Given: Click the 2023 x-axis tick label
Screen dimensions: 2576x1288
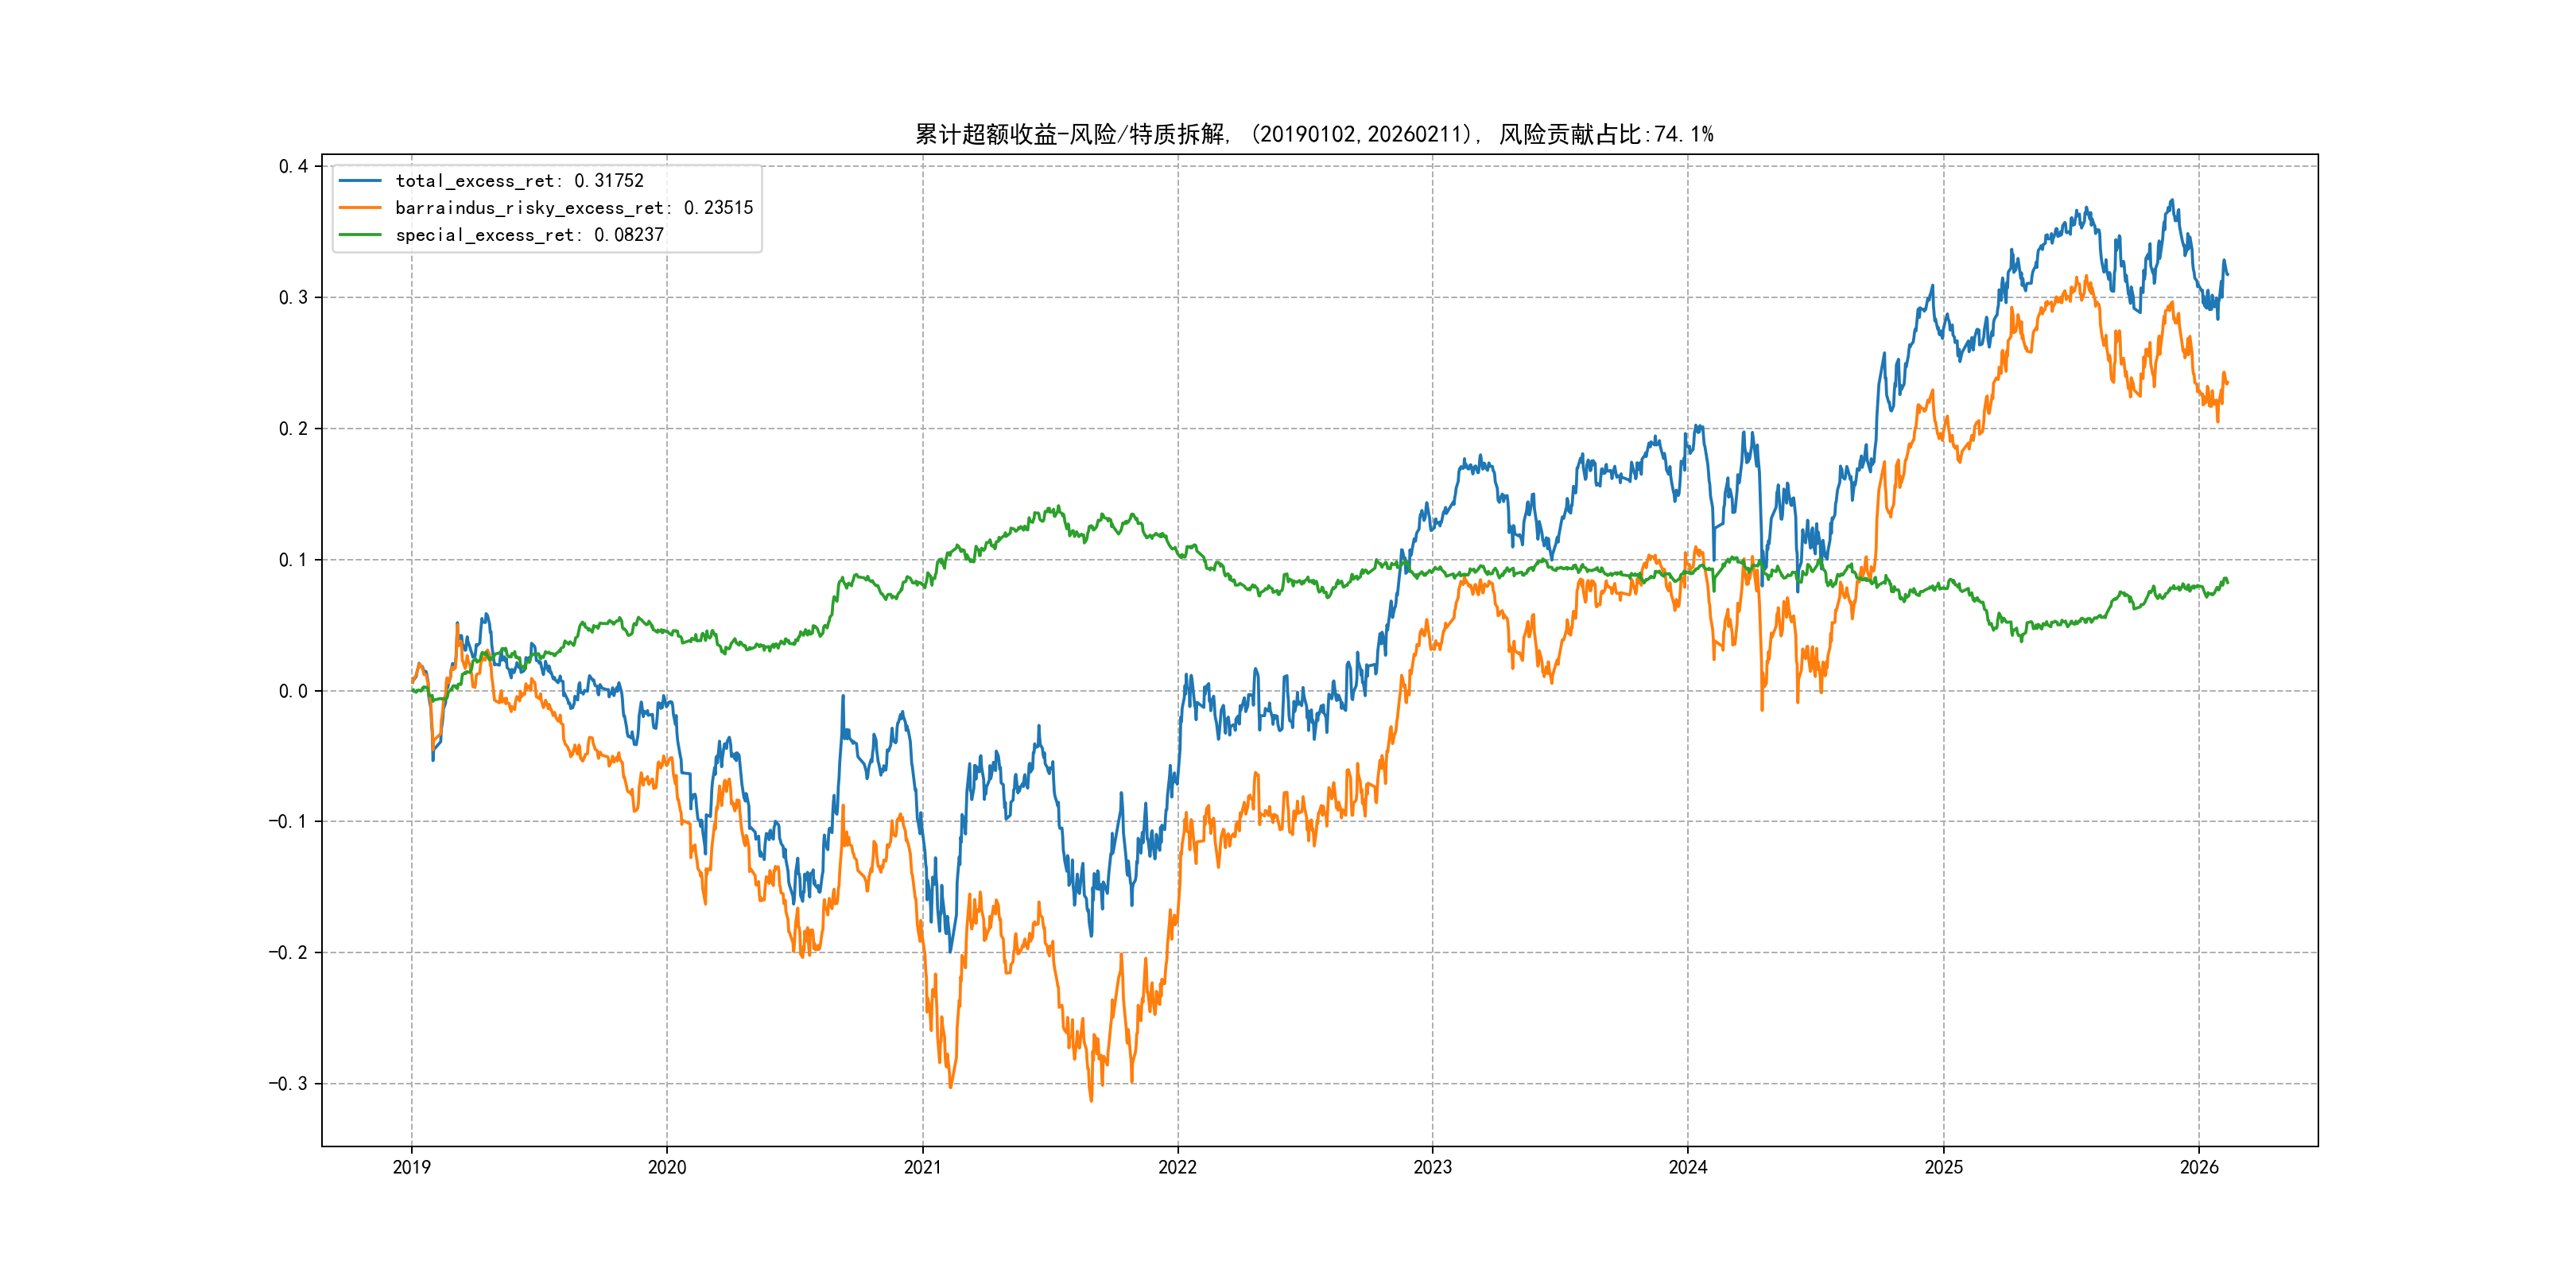Looking at the screenshot, I should tap(1432, 1167).
